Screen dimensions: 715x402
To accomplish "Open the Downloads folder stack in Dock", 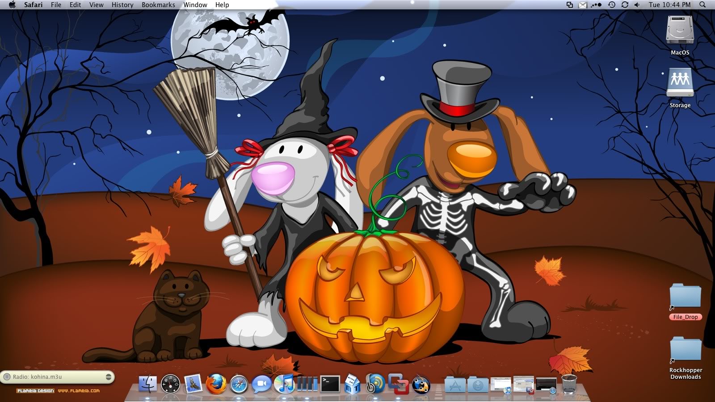I will pos(478,384).
